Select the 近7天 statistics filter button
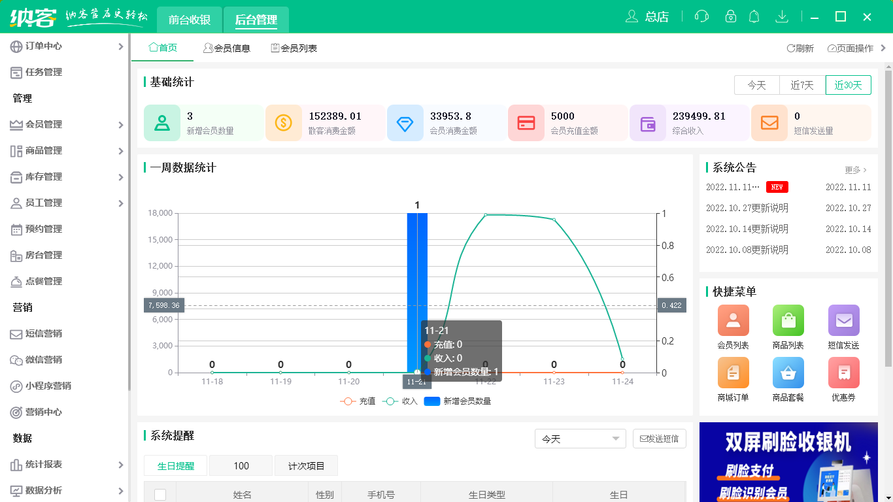893x502 pixels. (802, 85)
